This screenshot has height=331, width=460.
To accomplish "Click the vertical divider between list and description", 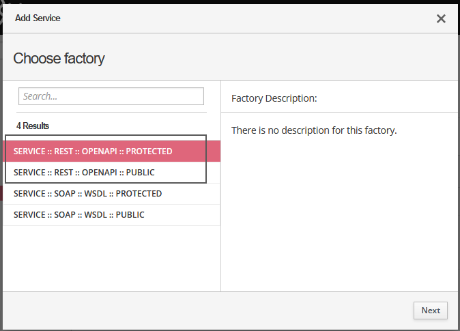I will (220, 205).
